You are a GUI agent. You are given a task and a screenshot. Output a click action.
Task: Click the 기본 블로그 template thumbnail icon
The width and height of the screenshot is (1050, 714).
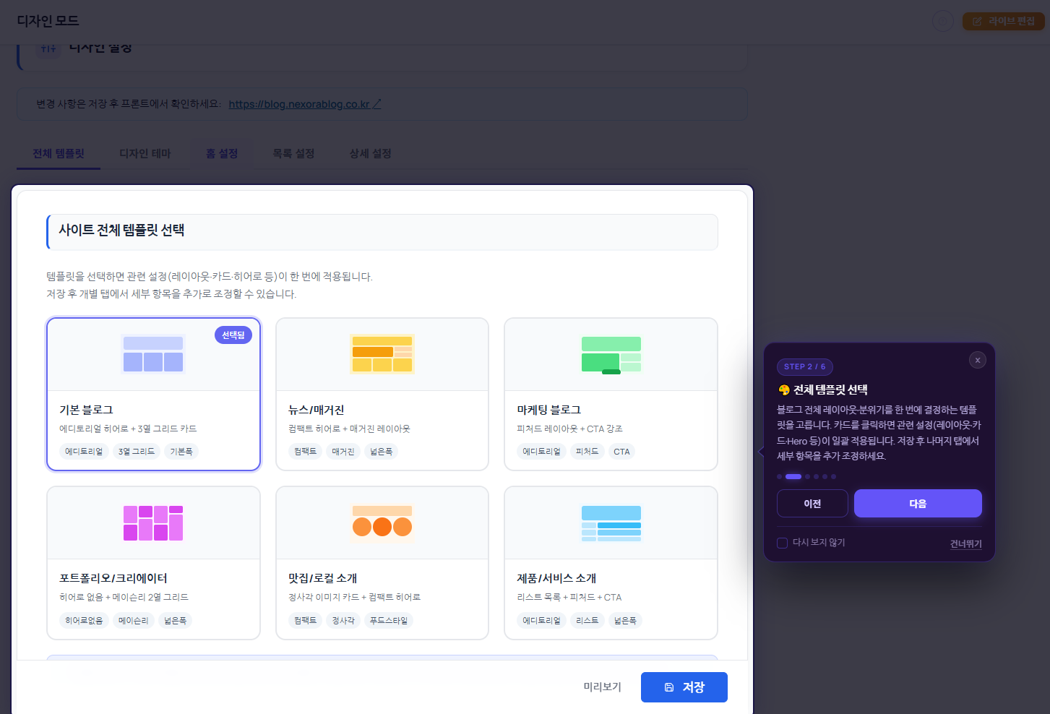(153, 354)
